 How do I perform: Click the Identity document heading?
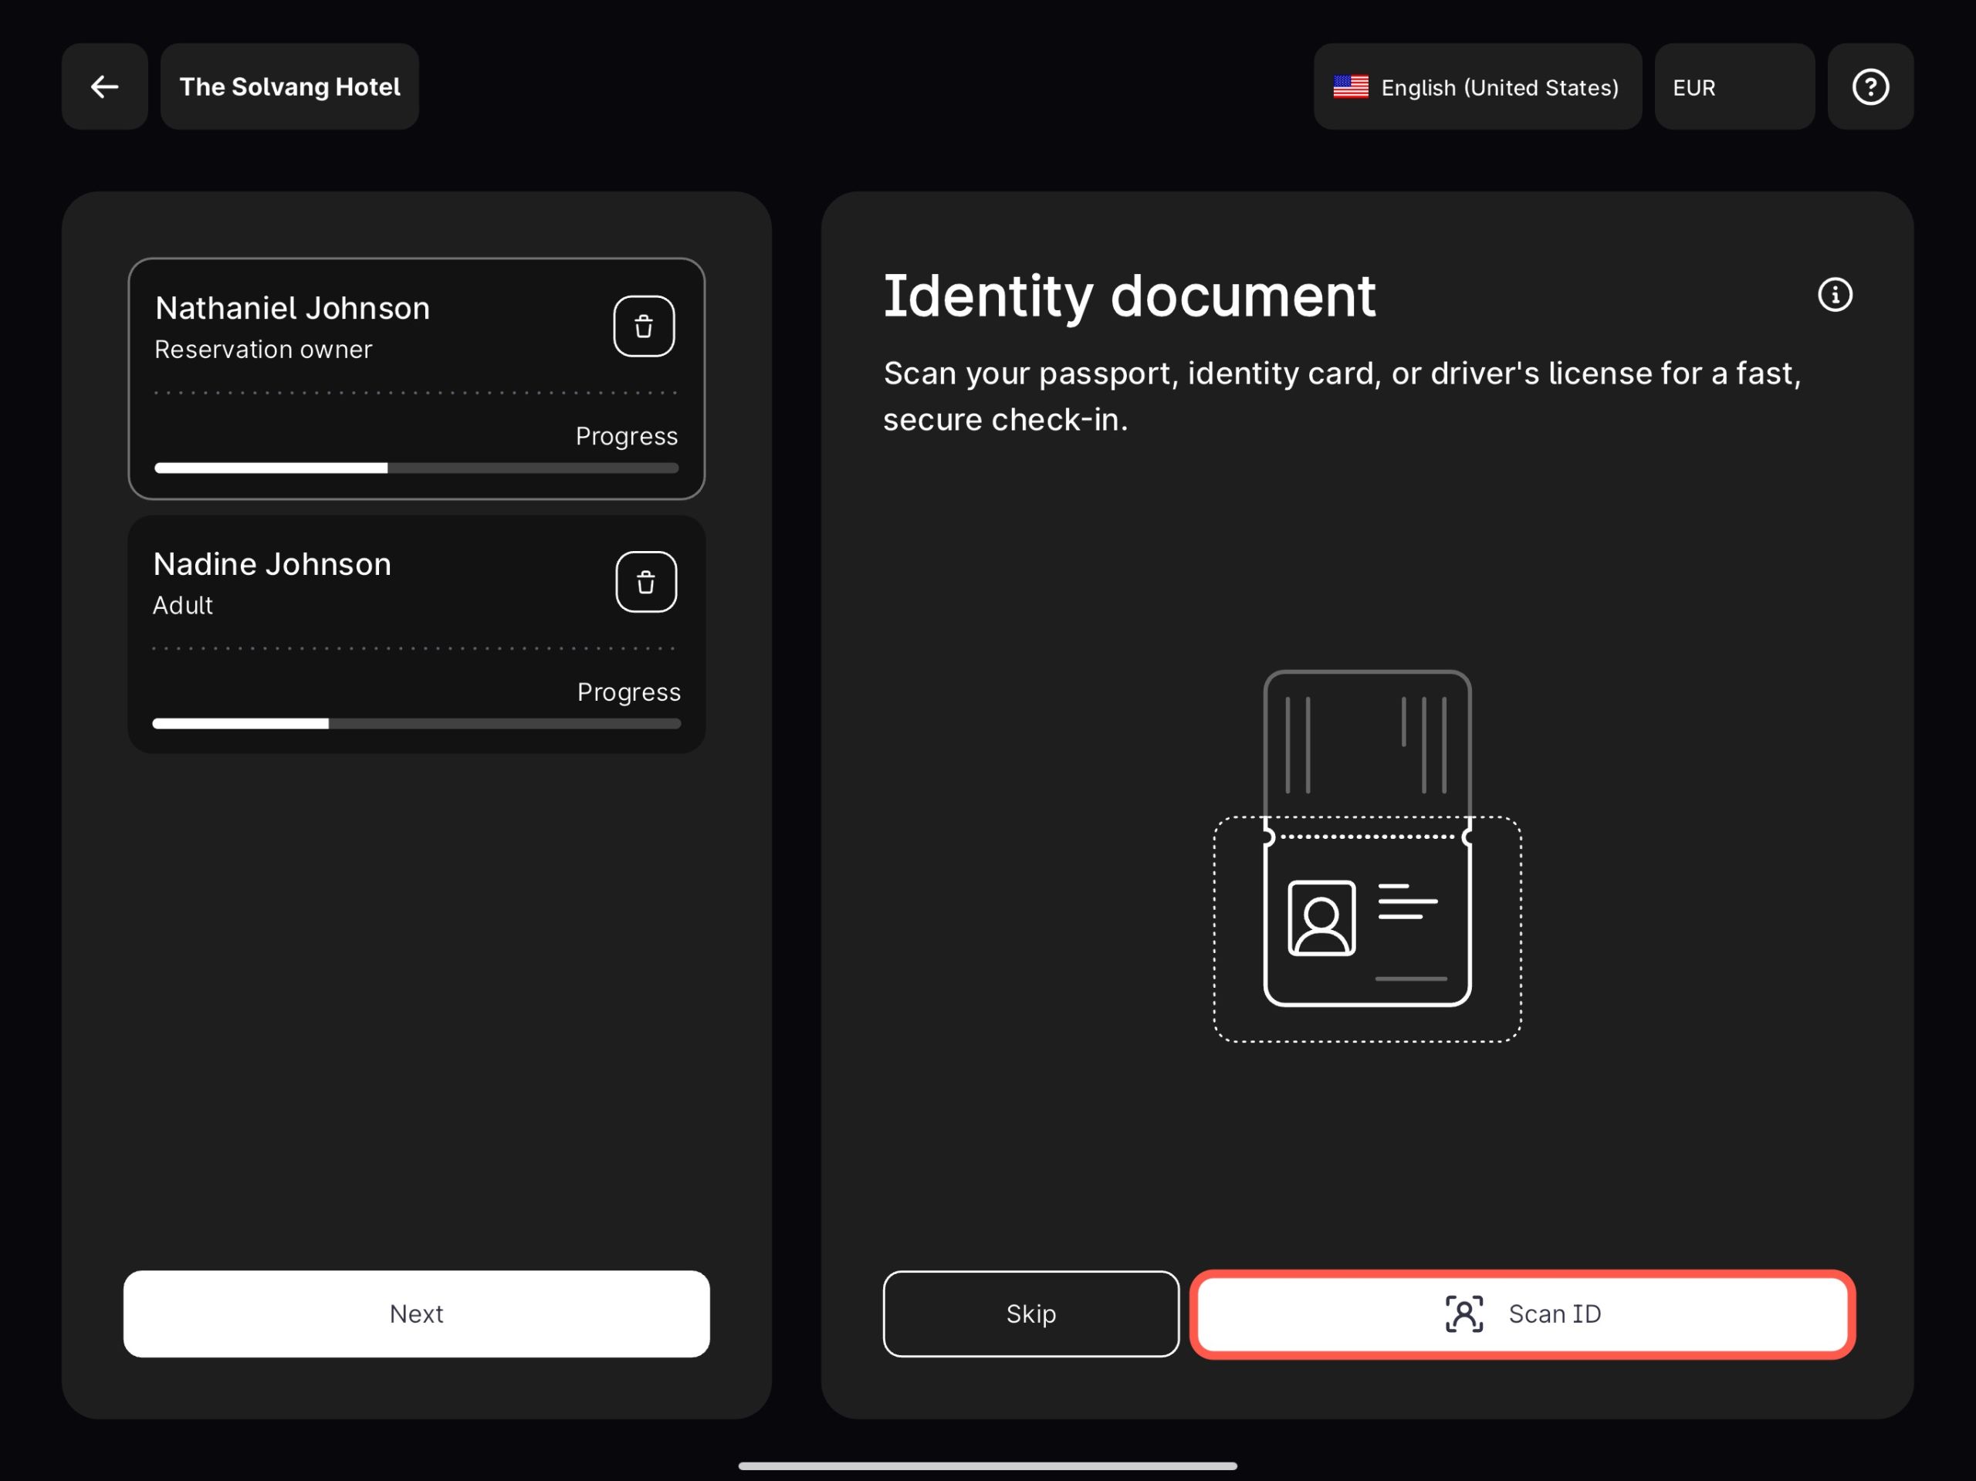click(x=1128, y=296)
